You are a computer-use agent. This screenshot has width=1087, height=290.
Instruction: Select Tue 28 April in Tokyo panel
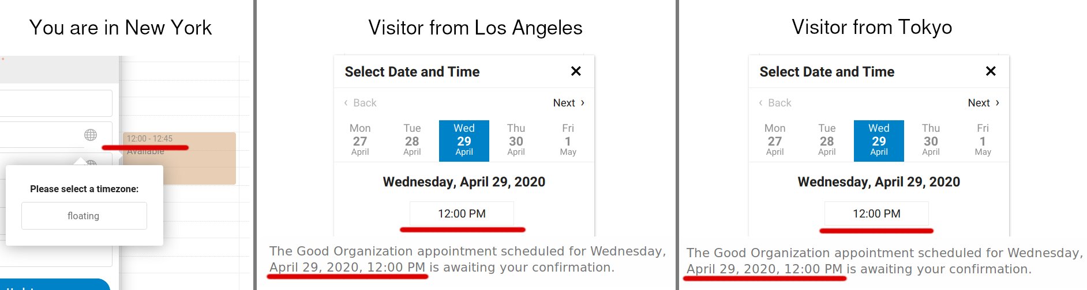coord(827,140)
